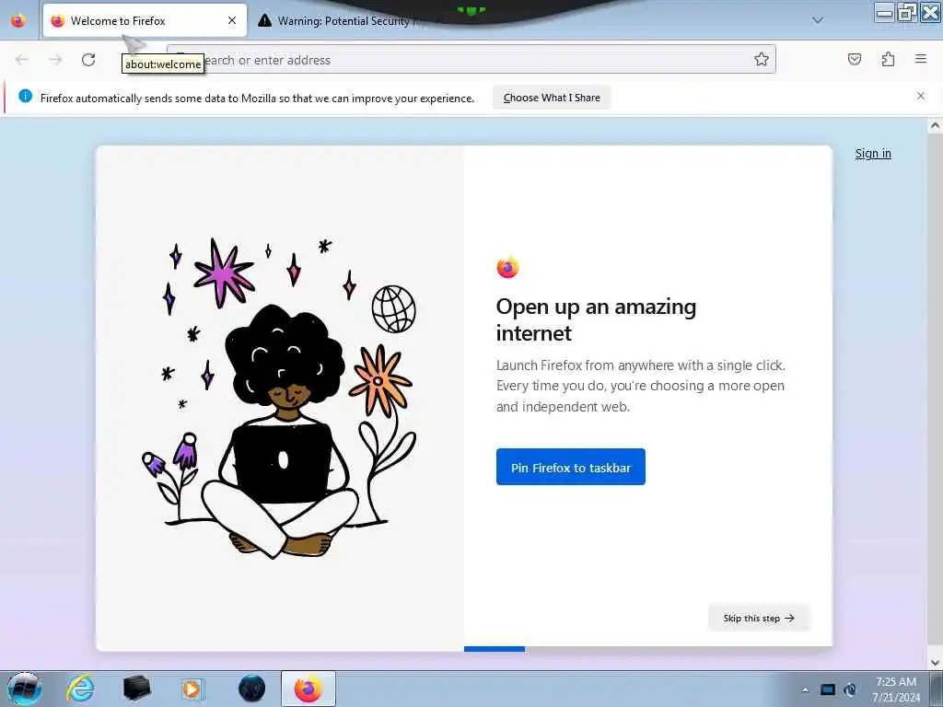Screen dimensions: 943x707
Task: Click the onboarding step progress bar
Action: (648, 649)
